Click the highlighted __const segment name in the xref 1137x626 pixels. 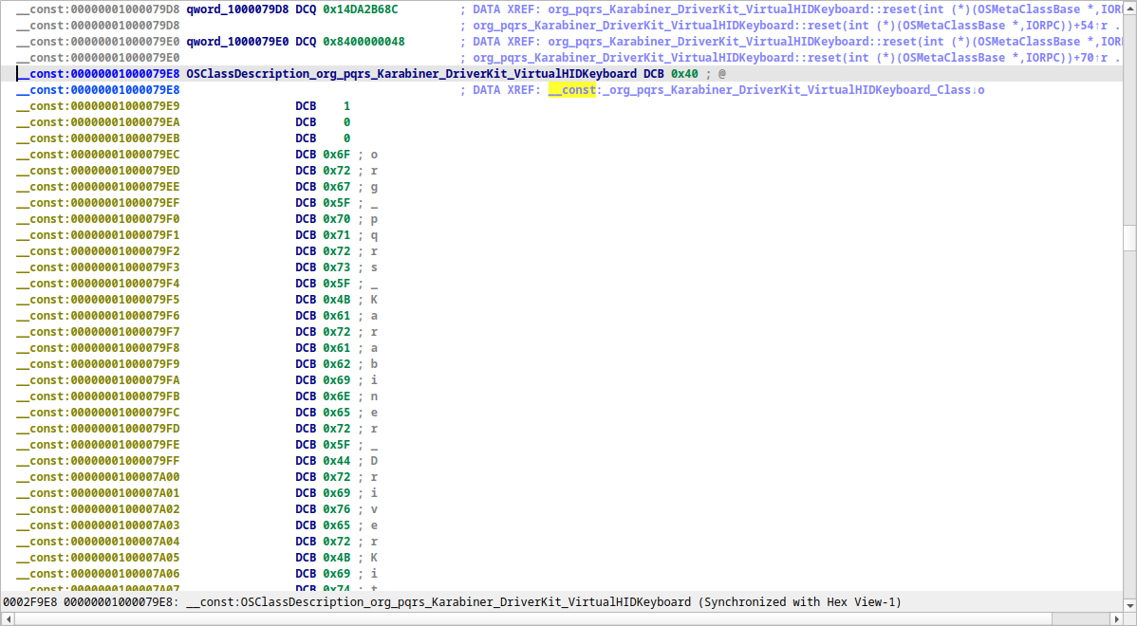point(571,90)
